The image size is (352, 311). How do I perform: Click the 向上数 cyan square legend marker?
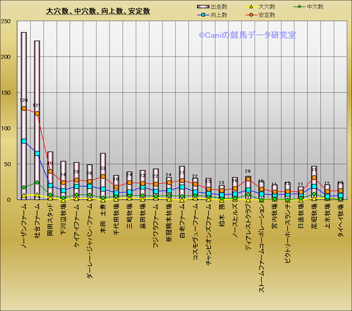click(x=203, y=15)
